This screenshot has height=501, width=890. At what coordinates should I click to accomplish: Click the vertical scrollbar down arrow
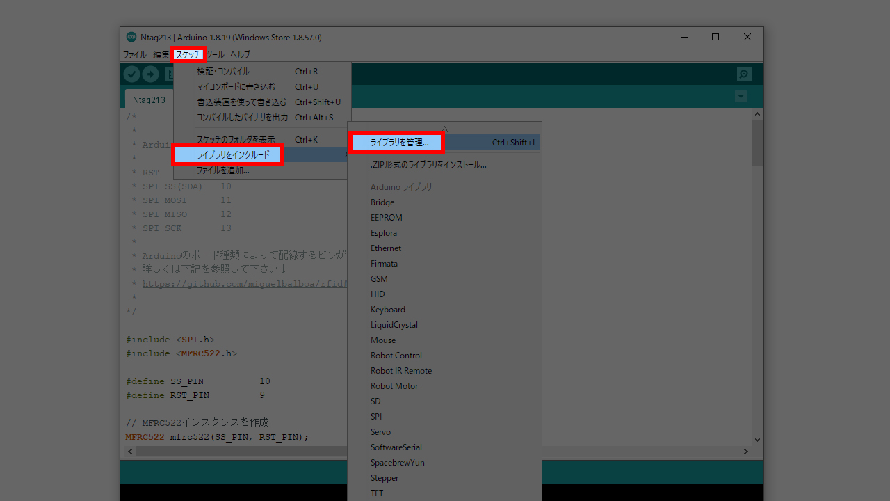[757, 440]
